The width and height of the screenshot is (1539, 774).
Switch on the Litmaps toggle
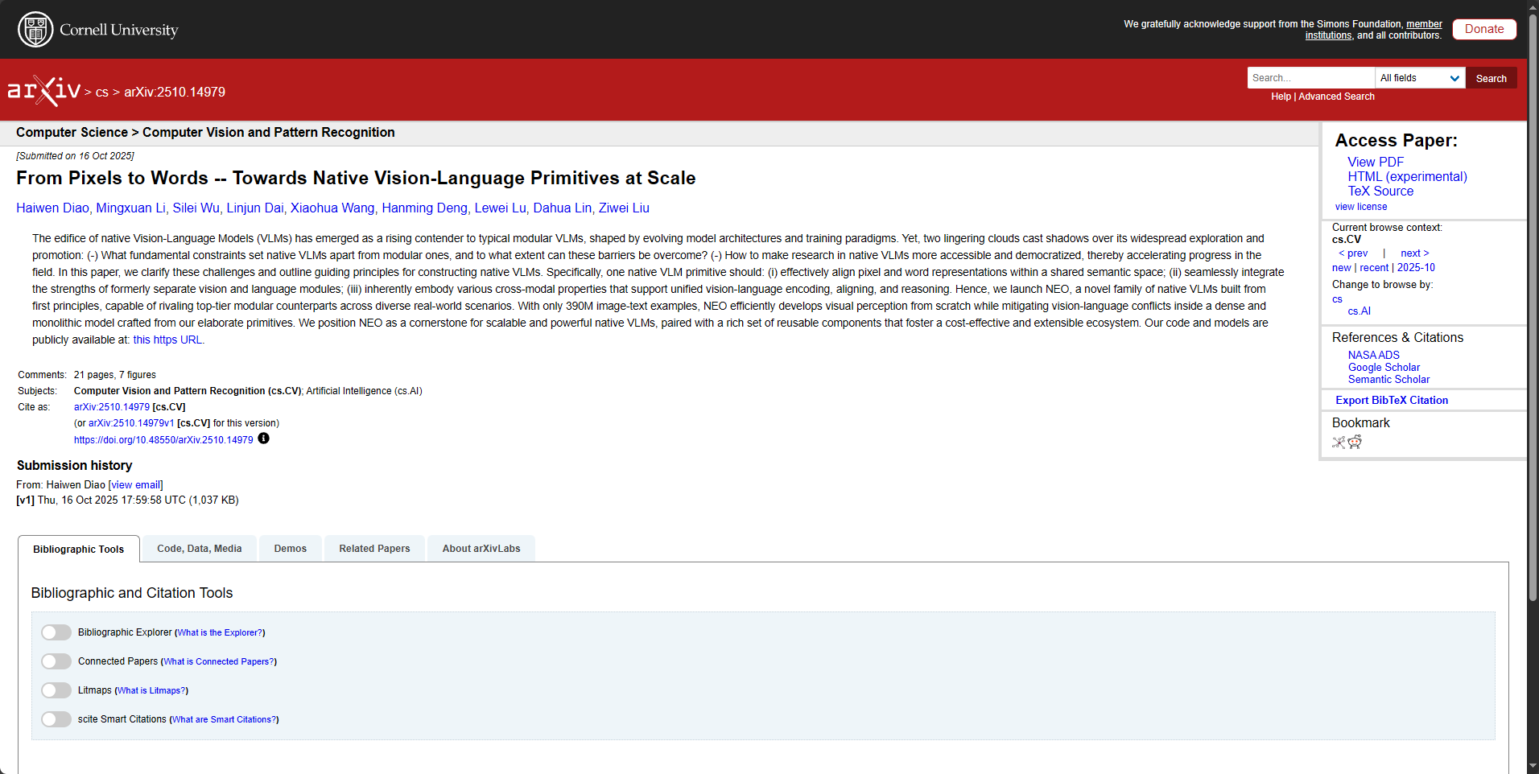point(56,690)
